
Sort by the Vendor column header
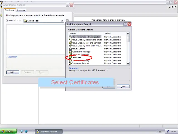click(114, 33)
